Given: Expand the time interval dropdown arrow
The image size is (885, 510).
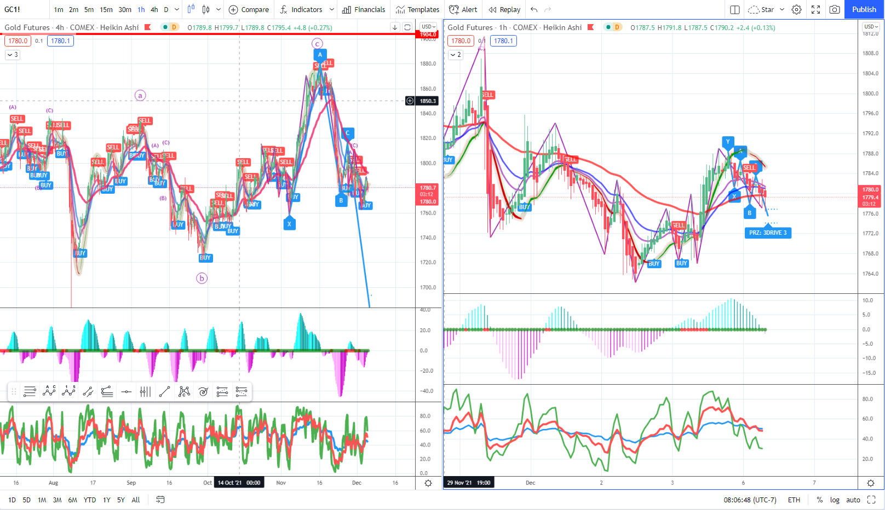Looking at the screenshot, I should pos(177,9).
